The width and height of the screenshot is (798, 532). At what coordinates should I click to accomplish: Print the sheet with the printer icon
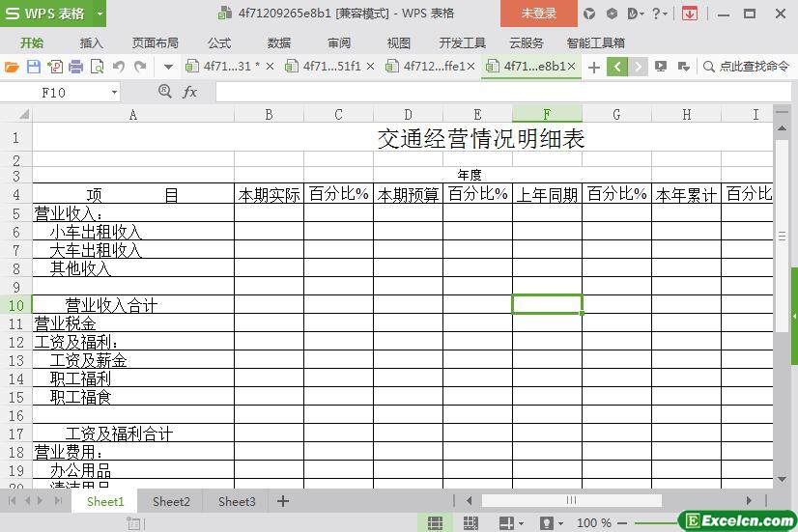[x=75, y=67]
